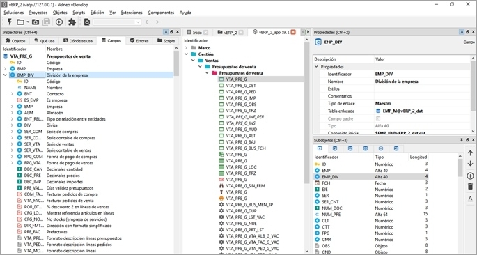This screenshot has height=255, width=477.
Task: Collapse the Propiedades group in properties
Action: pyautogui.click(x=316, y=67)
